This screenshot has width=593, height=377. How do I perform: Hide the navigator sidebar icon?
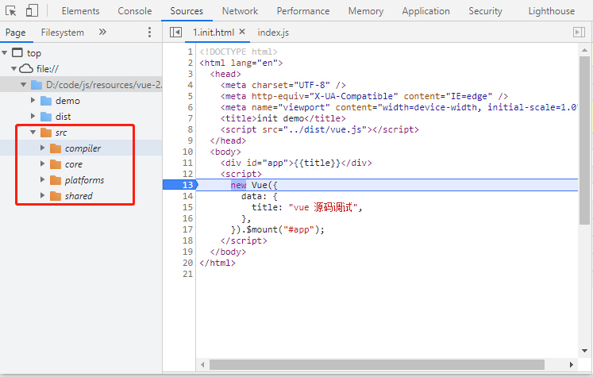coord(175,33)
